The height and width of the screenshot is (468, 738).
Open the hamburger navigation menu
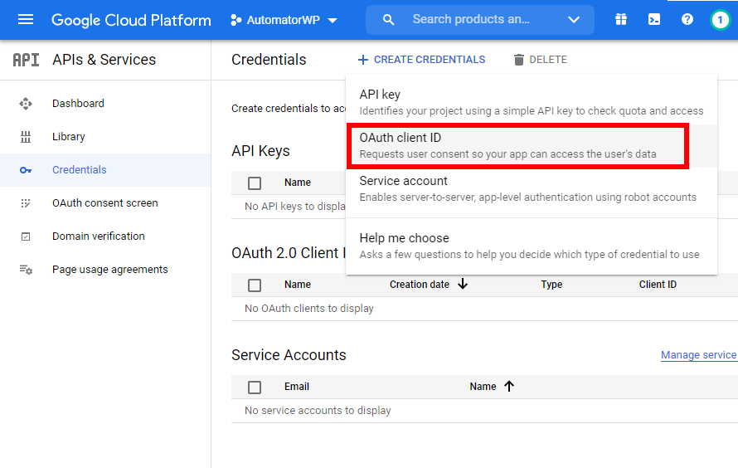pos(26,20)
